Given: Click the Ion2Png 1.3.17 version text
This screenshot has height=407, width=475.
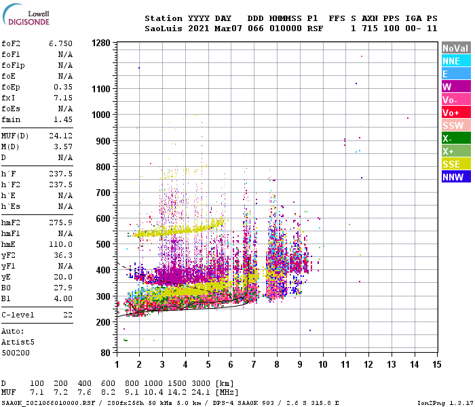Looking at the screenshot, I should (x=445, y=403).
